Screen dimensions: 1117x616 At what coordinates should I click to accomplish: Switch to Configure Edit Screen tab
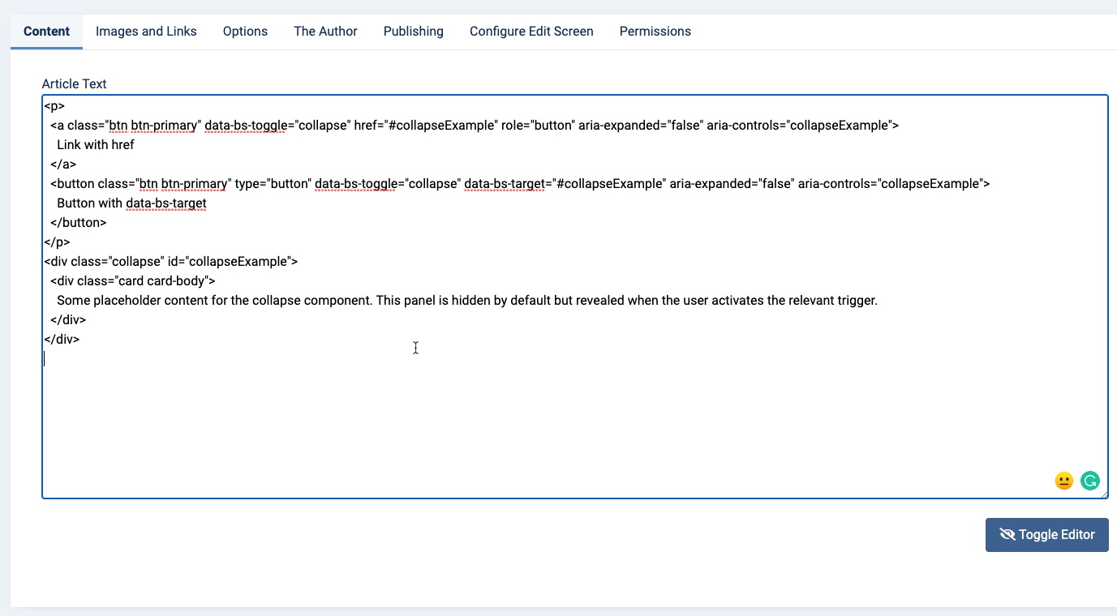[531, 32]
